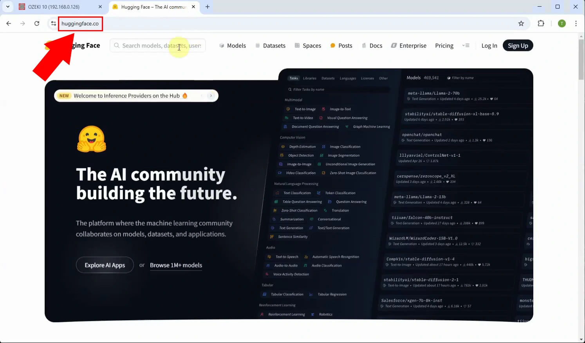Click next arrow in announcement banner

coord(211,96)
